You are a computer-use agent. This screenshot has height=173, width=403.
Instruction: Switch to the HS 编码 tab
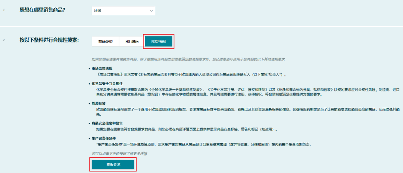(132, 42)
